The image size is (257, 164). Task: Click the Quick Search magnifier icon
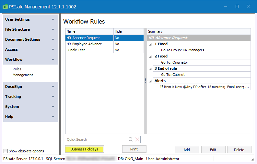[x=131, y=139]
